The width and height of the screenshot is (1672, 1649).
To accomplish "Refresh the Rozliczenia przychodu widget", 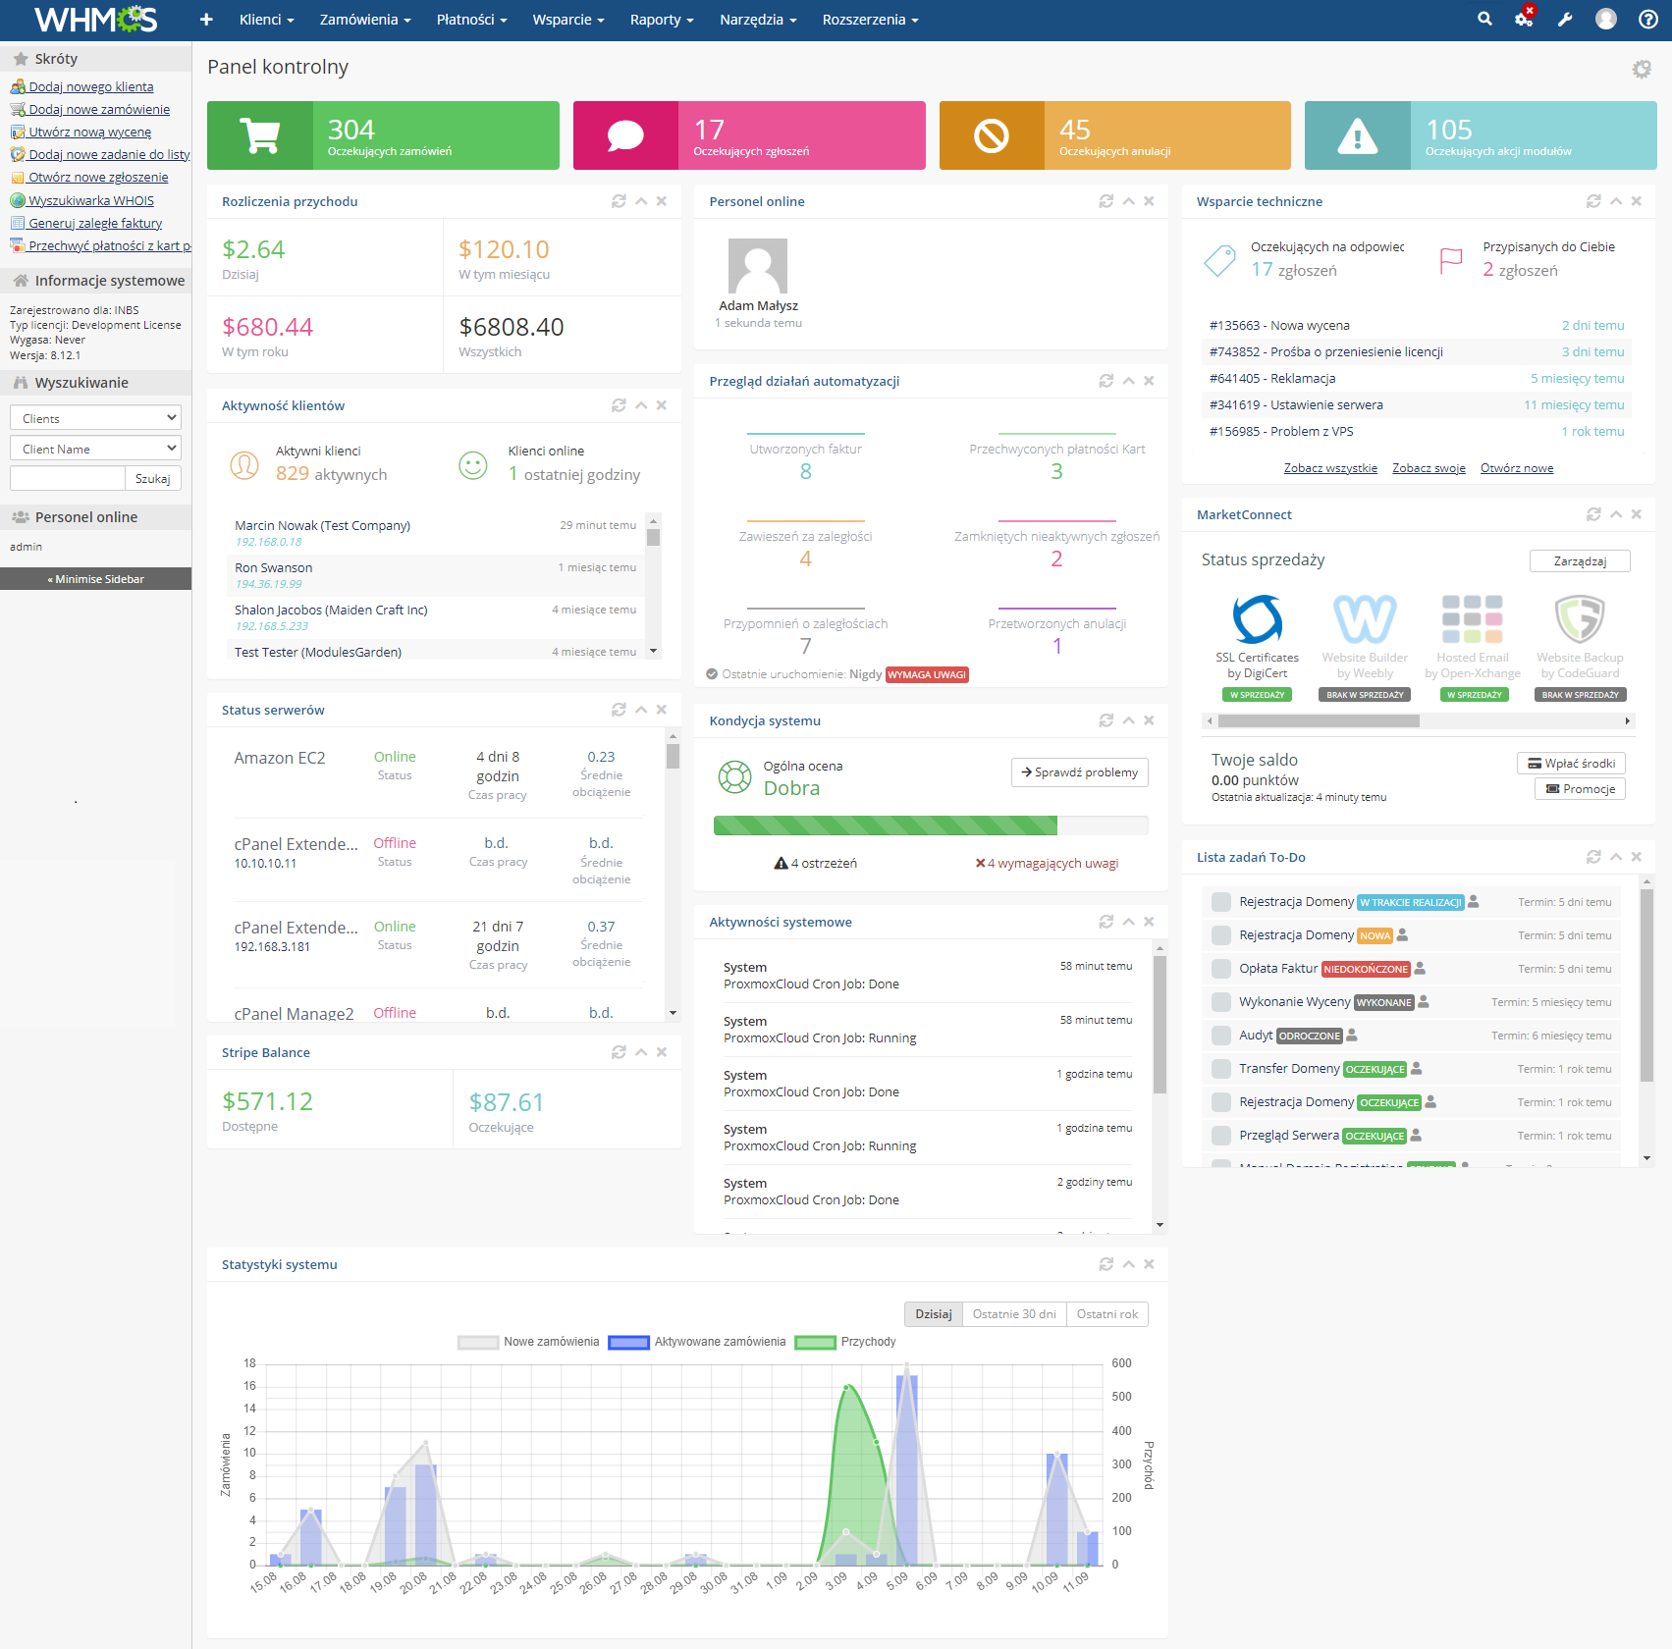I will pyautogui.click(x=619, y=200).
